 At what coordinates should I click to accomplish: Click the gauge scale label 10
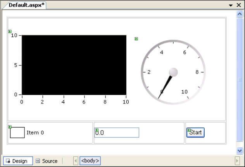pyautogui.click(x=185, y=92)
